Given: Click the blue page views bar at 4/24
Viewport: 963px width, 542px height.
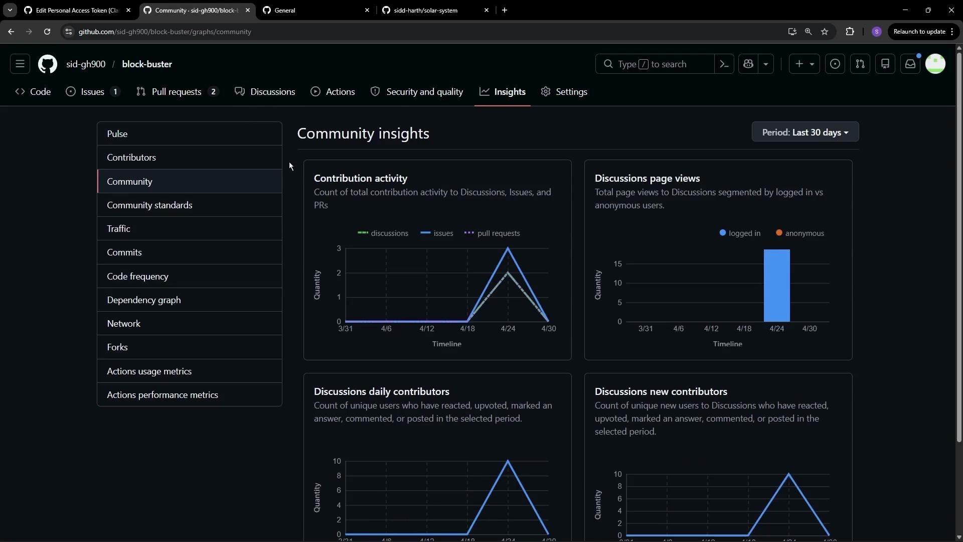Looking at the screenshot, I should click(776, 286).
